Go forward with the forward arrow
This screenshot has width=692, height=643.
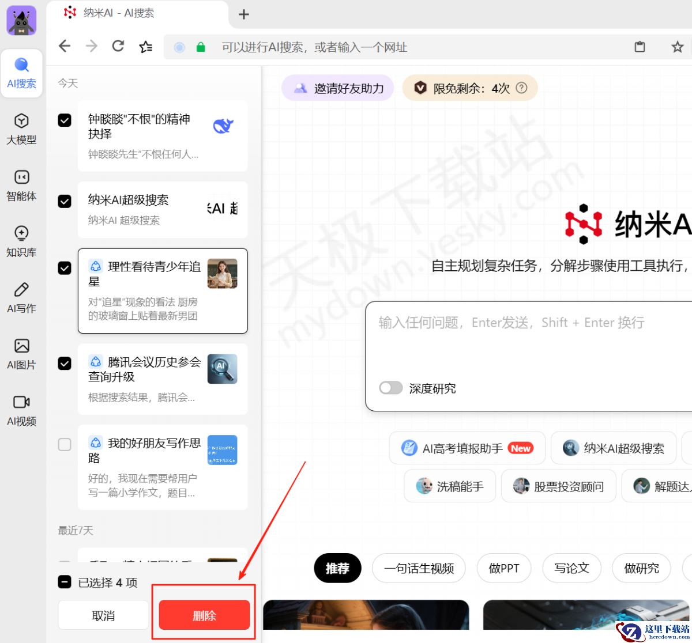[x=91, y=47]
